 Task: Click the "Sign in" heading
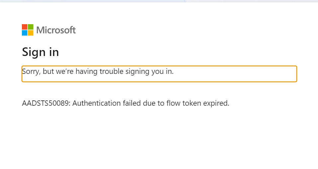tap(40, 52)
